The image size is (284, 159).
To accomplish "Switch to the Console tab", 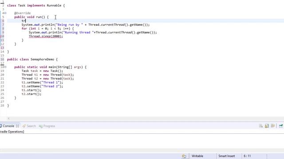I will (x=8, y=126).
